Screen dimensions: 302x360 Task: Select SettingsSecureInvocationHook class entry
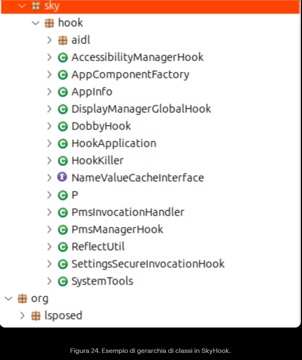(x=148, y=264)
